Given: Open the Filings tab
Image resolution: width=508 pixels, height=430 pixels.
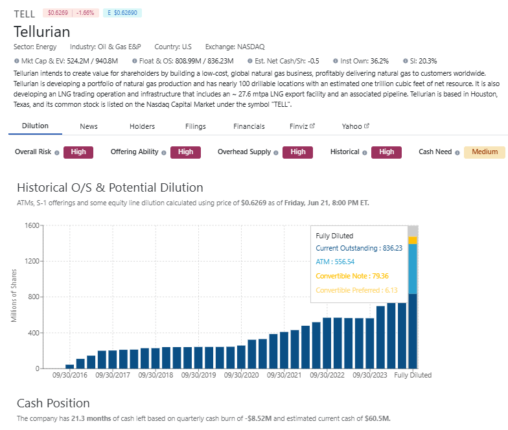Looking at the screenshot, I should [x=196, y=126].
